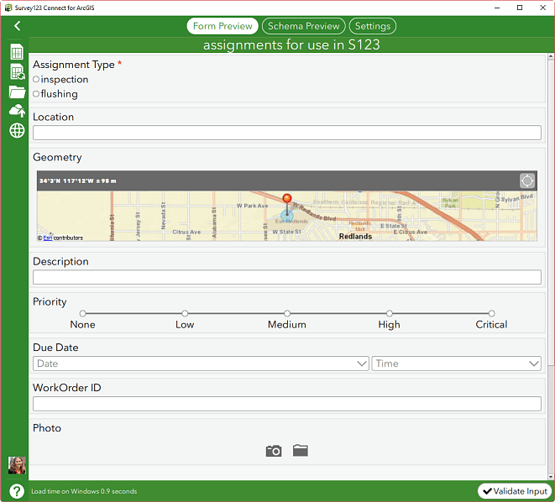Set priority slider to High
This screenshot has width=555, height=502.
pyautogui.click(x=390, y=313)
